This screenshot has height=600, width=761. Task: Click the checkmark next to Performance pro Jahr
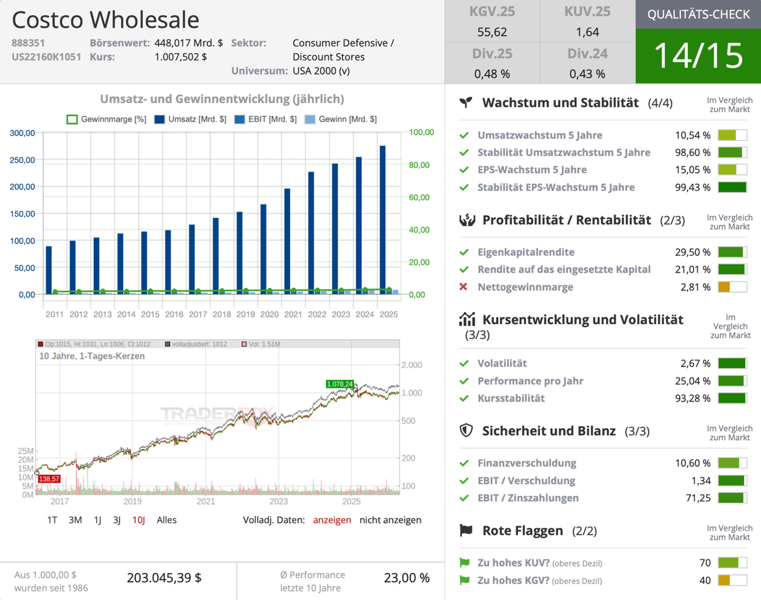pos(465,381)
